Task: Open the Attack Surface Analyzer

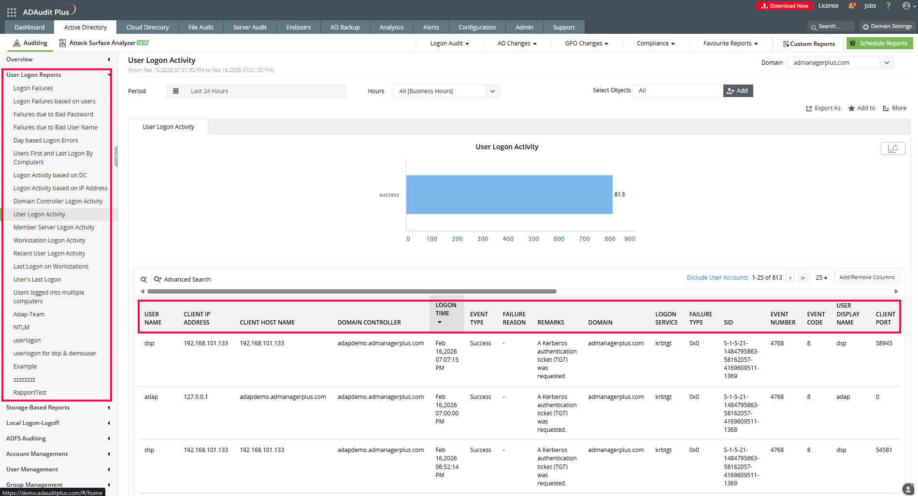Action: coord(103,43)
